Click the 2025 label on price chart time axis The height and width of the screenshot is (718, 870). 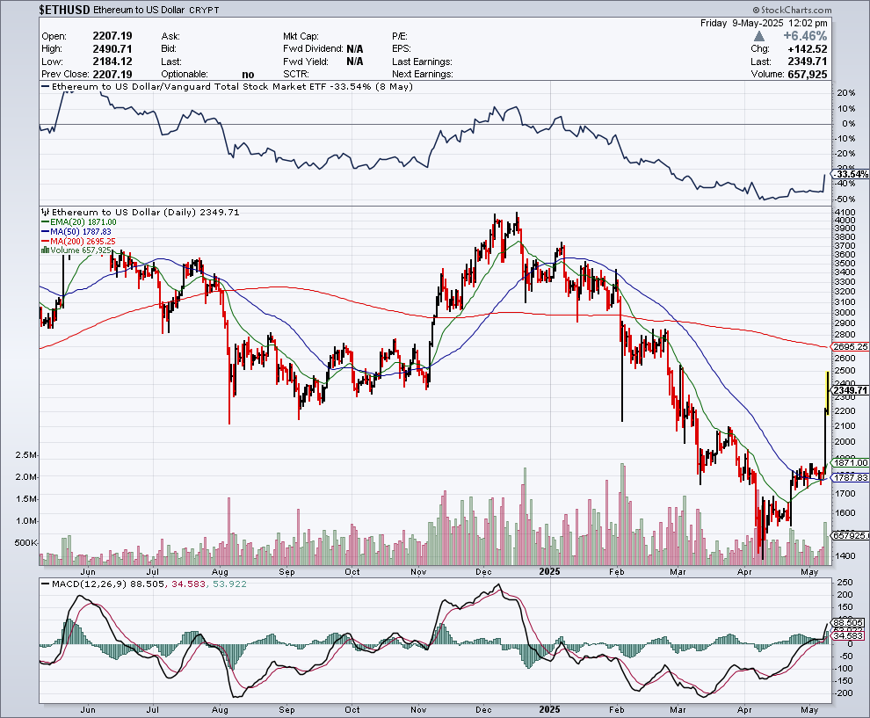[549, 571]
